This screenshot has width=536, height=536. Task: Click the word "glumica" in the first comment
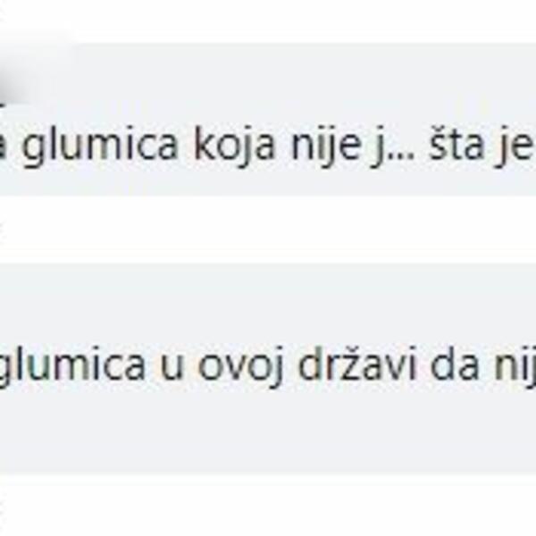tap(99, 147)
